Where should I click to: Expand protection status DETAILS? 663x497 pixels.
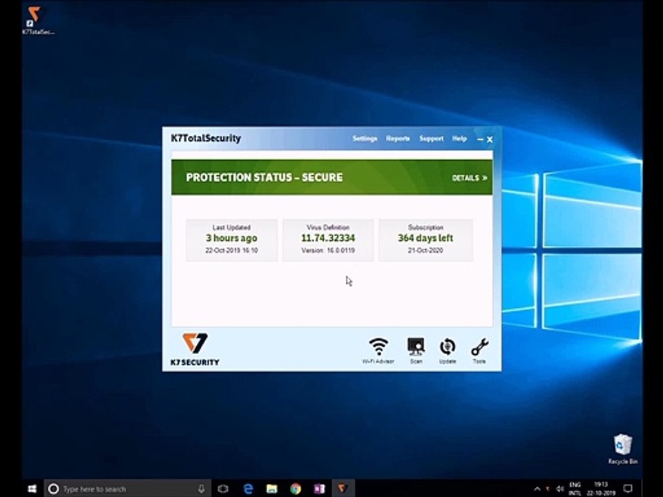coord(470,178)
